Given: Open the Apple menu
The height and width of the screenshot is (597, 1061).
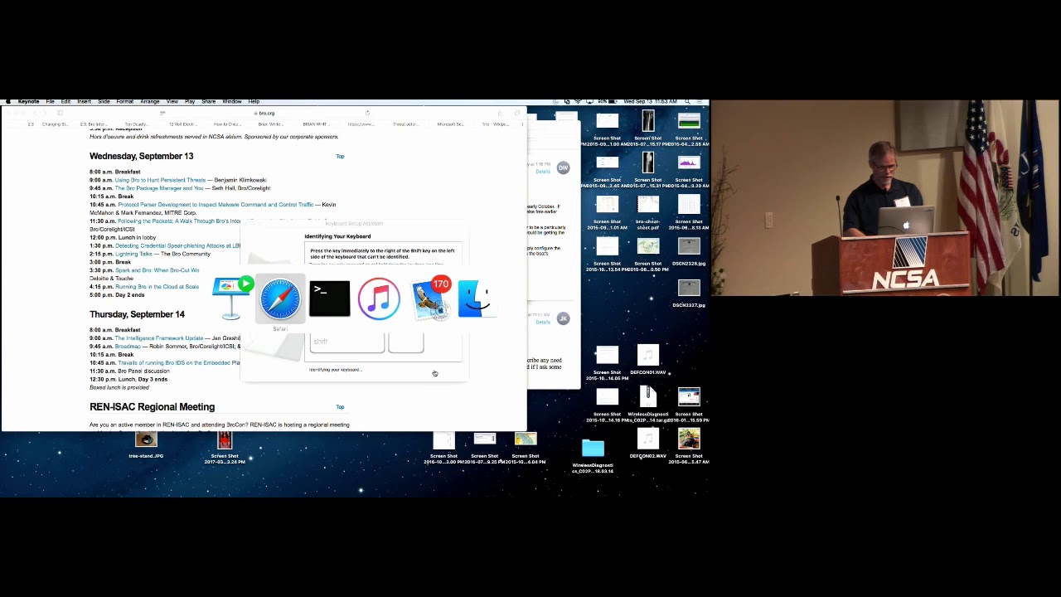Looking at the screenshot, I should point(8,101).
